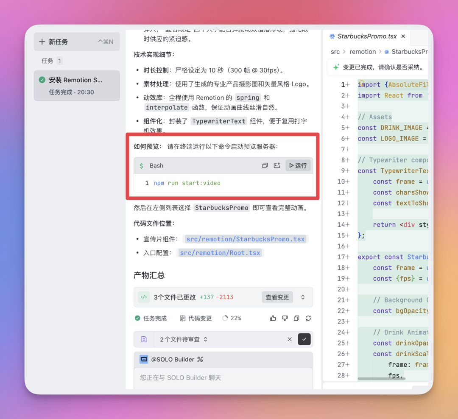Reject pending changes with the X icon
This screenshot has height=419, width=458.
click(x=290, y=339)
